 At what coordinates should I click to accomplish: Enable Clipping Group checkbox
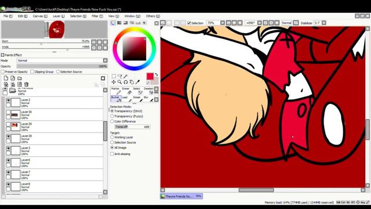tap(32, 71)
